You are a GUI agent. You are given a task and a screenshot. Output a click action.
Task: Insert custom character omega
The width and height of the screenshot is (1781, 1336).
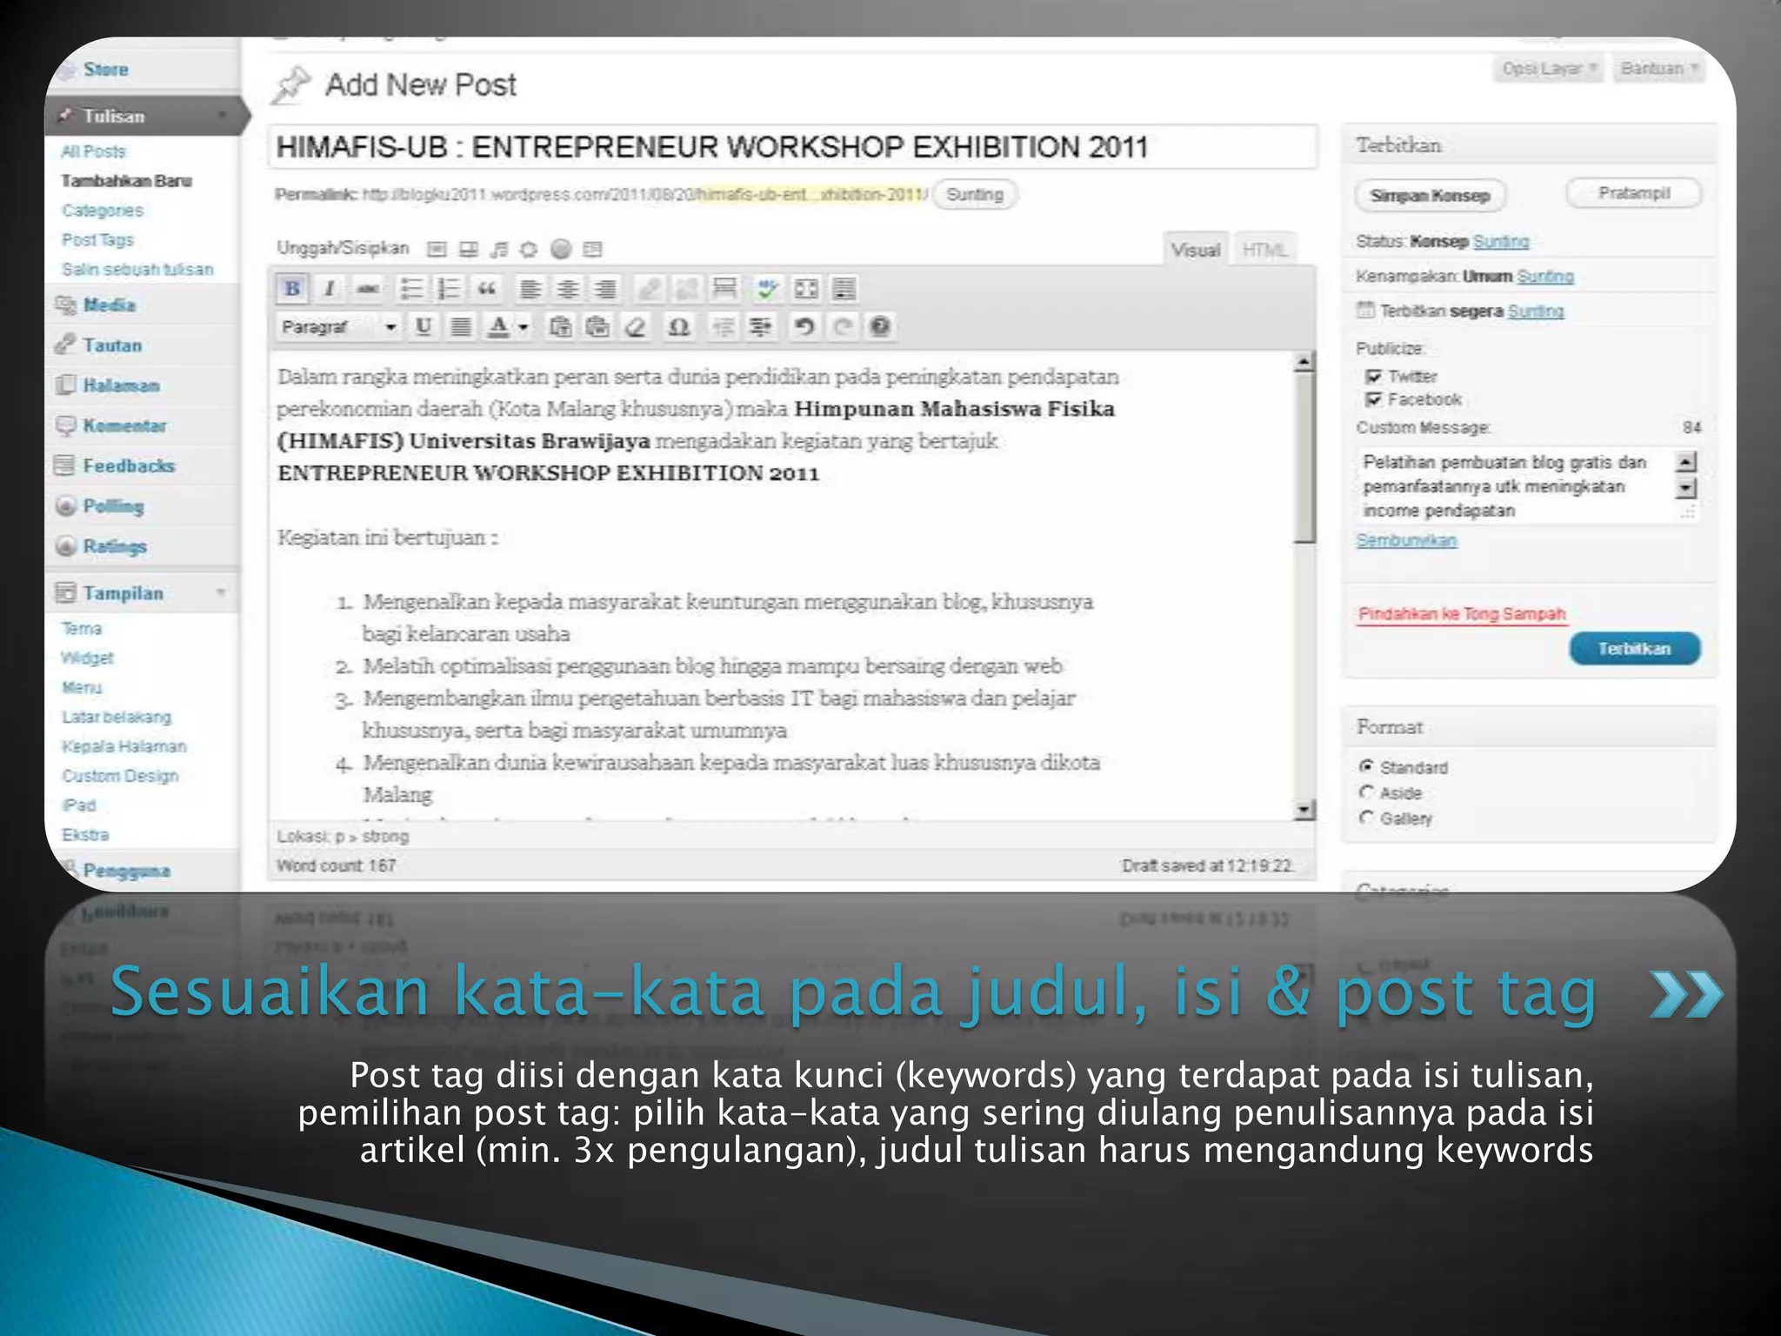pyautogui.click(x=678, y=327)
